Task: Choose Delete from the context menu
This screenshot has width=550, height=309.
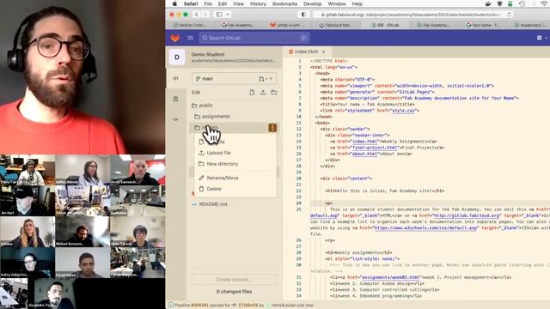Action: click(x=235, y=189)
